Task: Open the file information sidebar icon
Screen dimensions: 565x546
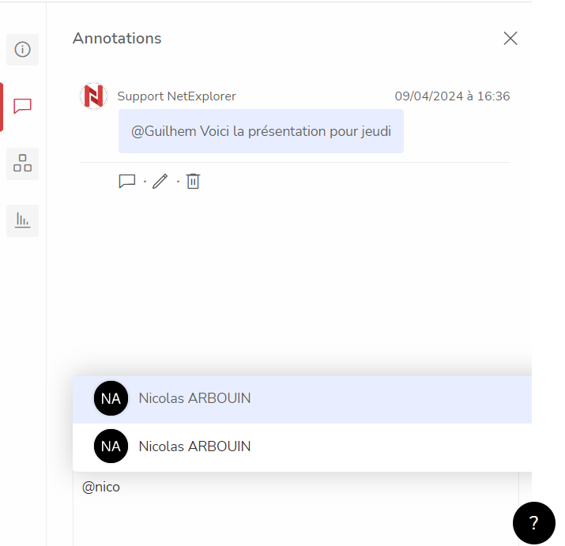Action: point(22,49)
